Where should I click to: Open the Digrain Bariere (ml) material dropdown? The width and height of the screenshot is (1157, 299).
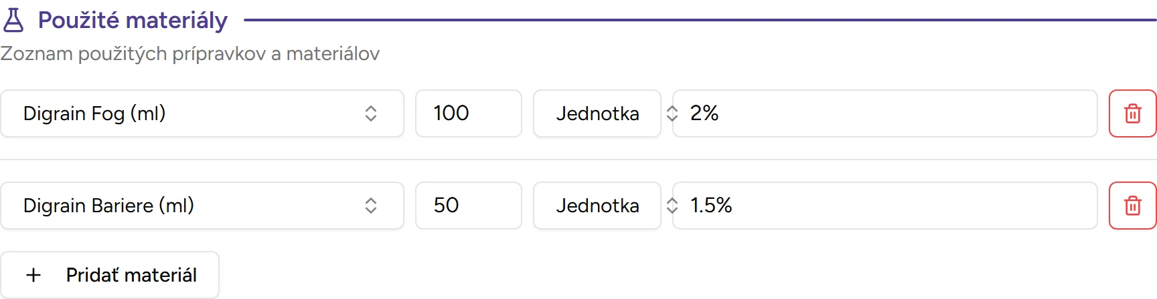click(201, 206)
